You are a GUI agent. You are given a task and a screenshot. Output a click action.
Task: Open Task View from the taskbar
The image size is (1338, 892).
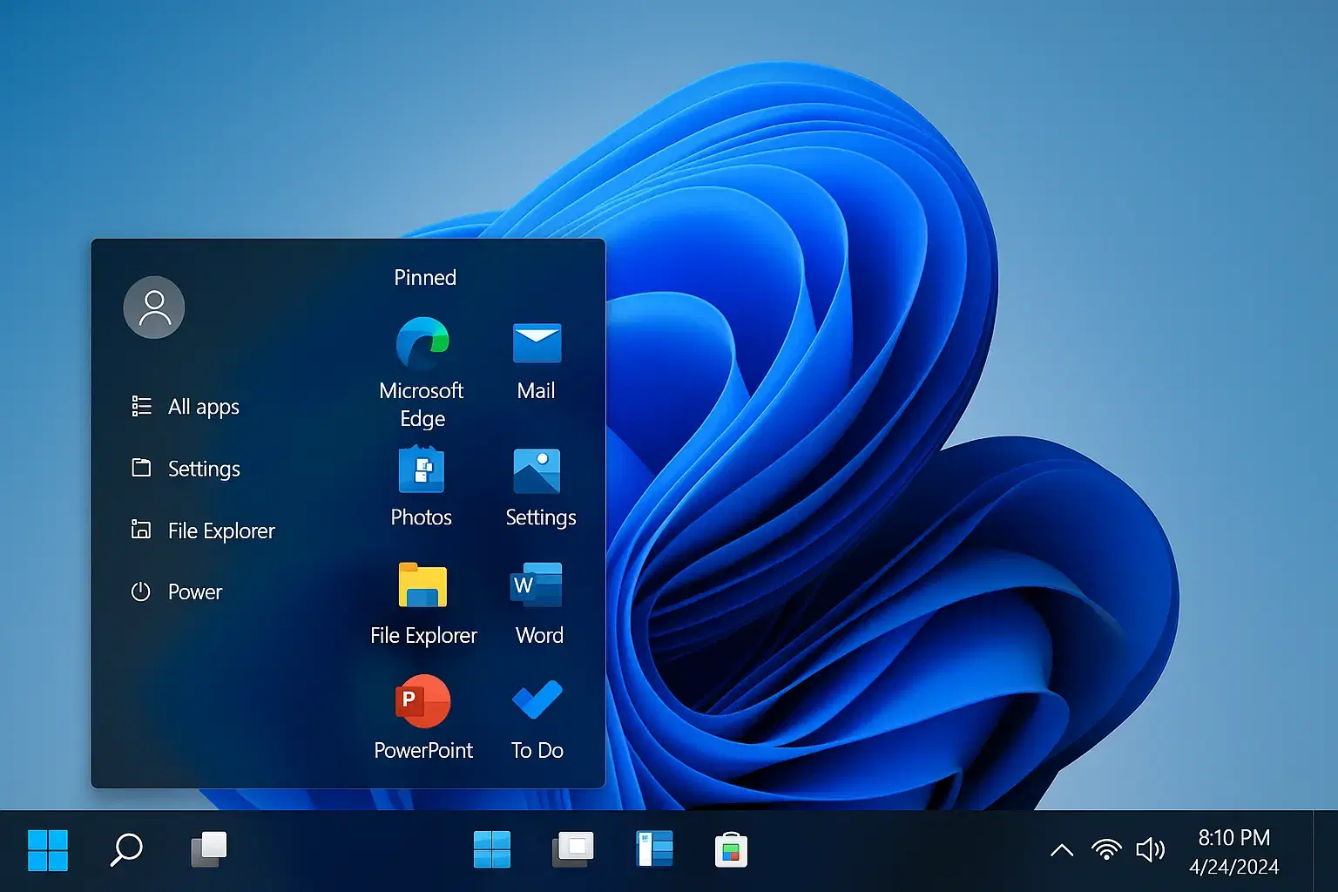pyautogui.click(x=208, y=849)
